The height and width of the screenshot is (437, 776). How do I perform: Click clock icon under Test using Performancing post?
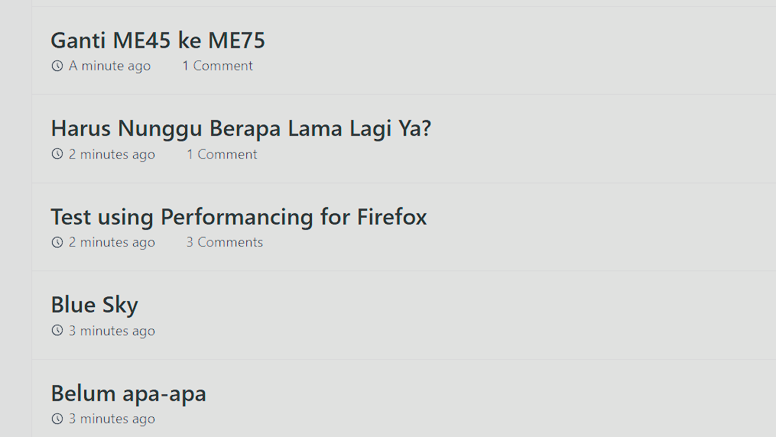[57, 243]
